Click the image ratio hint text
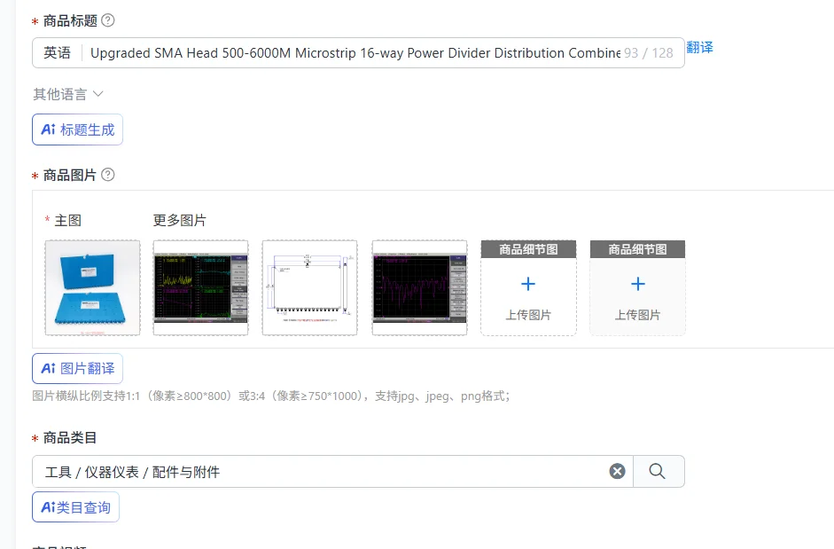Image resolution: width=834 pixels, height=549 pixels. (271, 396)
